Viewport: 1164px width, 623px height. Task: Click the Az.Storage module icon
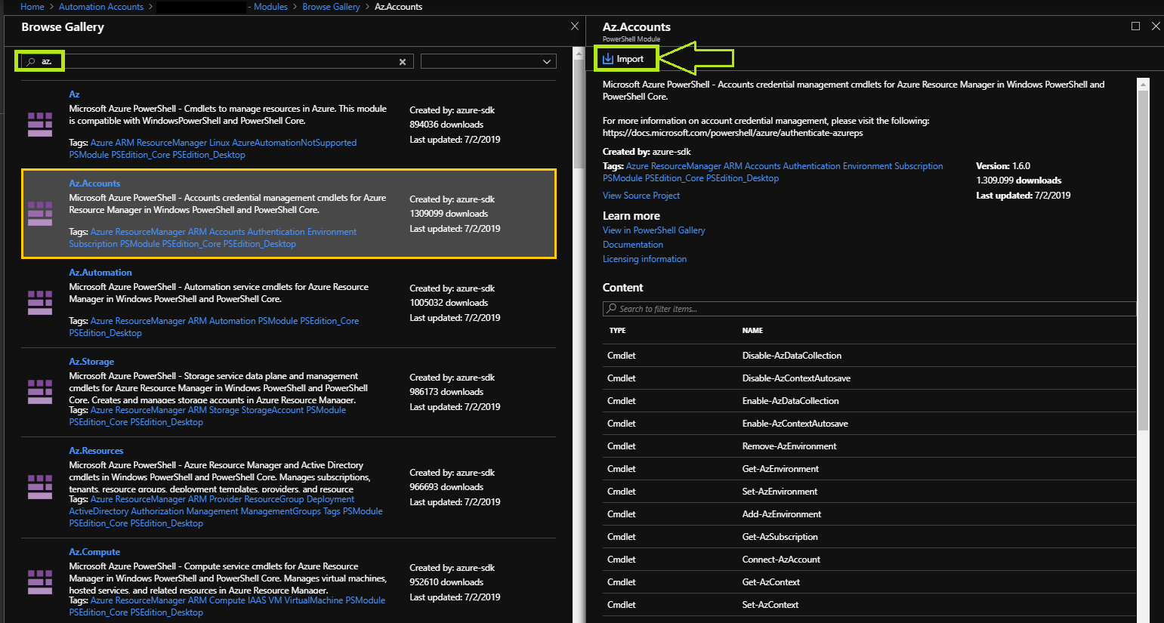40,392
